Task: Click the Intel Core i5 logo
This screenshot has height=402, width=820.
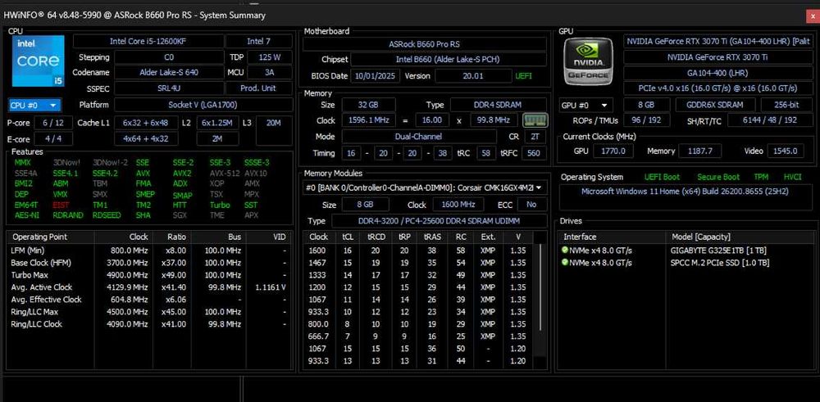Action: click(x=39, y=61)
